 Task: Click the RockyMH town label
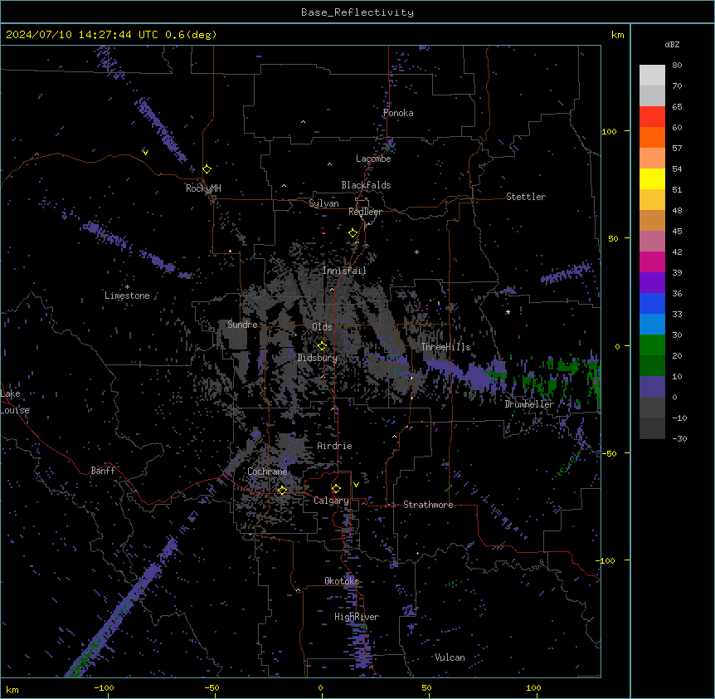[203, 188]
